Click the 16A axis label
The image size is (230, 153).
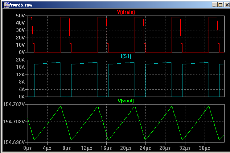(20, 67)
